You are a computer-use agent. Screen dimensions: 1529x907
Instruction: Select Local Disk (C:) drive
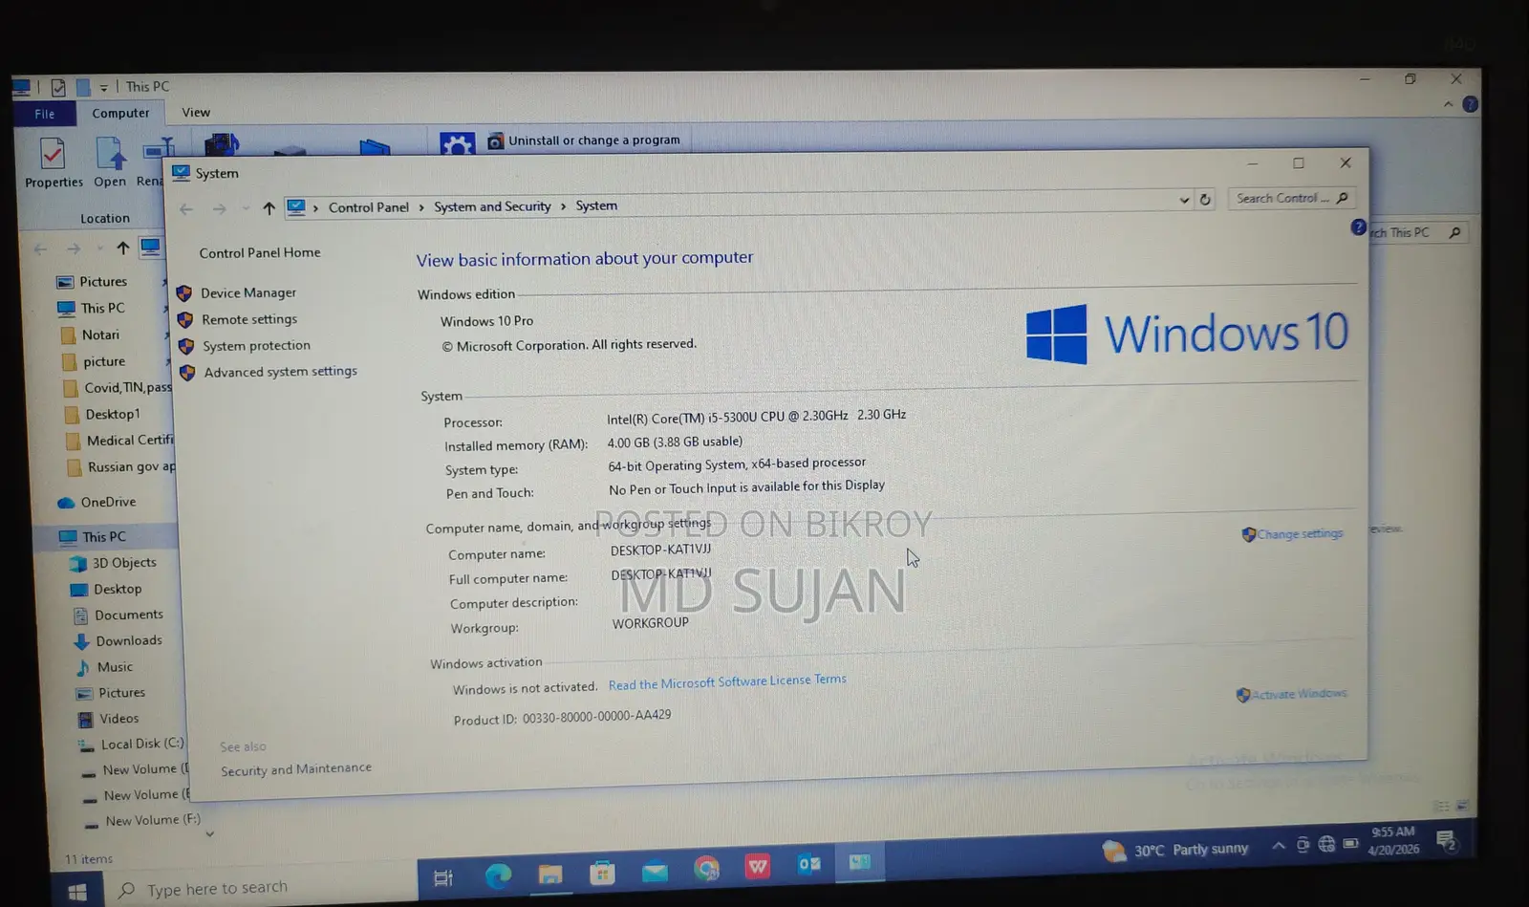click(132, 745)
